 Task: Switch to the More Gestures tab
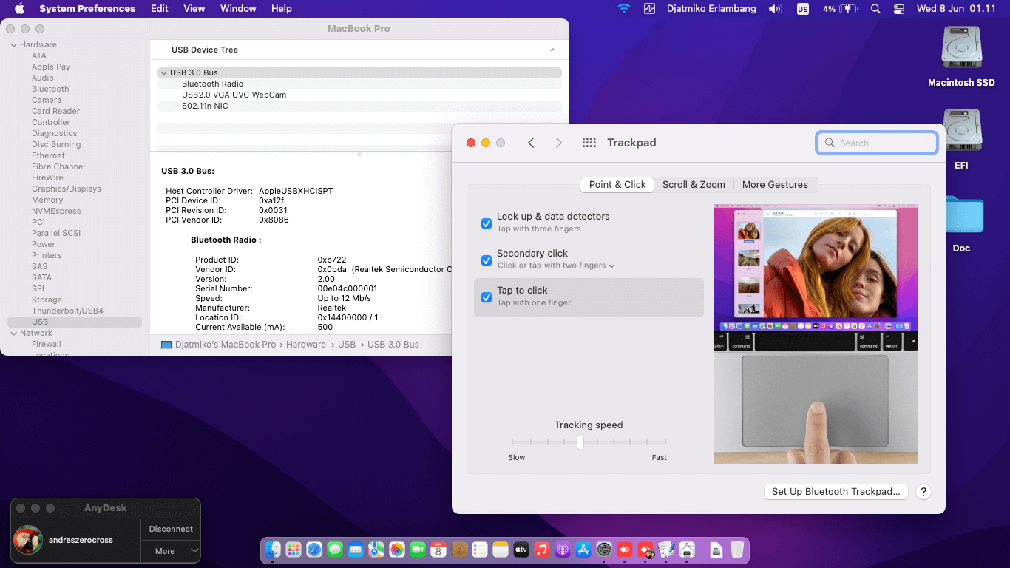pyautogui.click(x=775, y=185)
